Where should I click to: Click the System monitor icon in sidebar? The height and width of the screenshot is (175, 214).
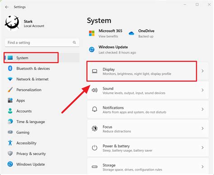pyautogui.click(x=10, y=58)
